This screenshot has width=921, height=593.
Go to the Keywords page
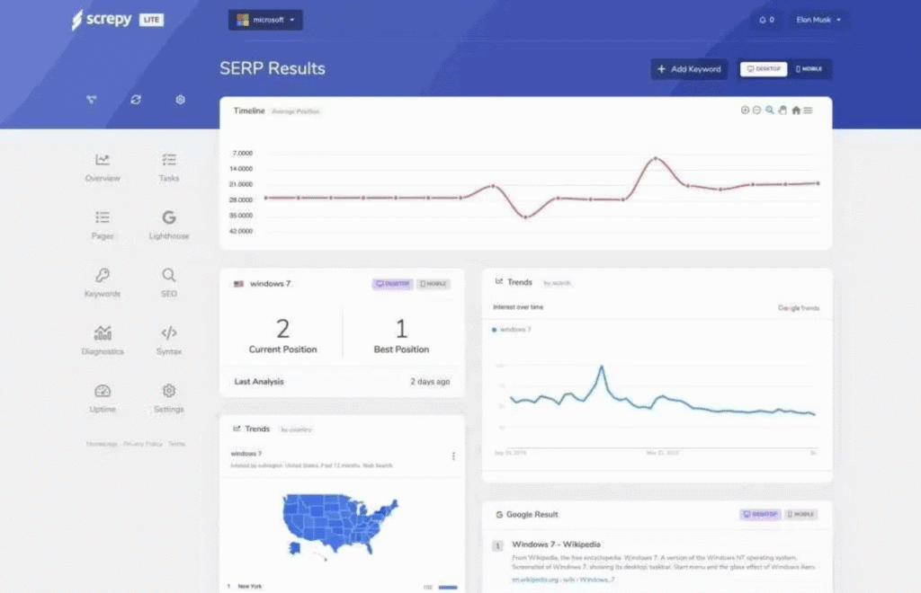pyautogui.click(x=103, y=281)
